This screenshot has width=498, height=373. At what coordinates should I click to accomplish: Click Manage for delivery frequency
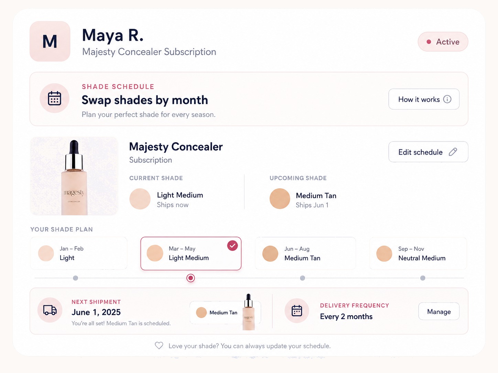[439, 311]
